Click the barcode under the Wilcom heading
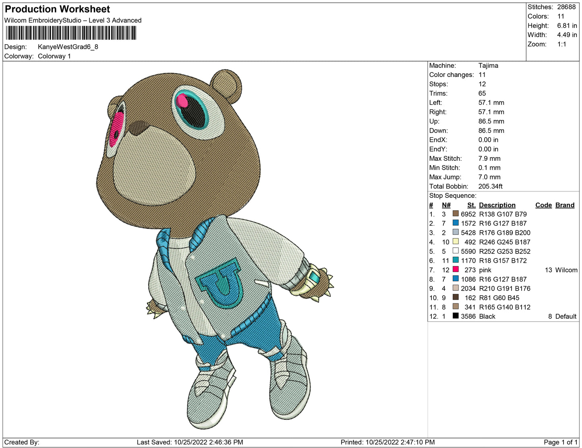The width and height of the screenshot is (582, 448). tap(71, 33)
